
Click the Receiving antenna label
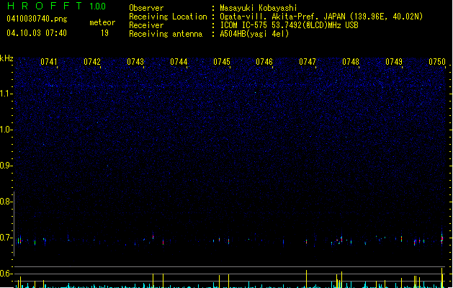pyautogui.click(x=166, y=34)
